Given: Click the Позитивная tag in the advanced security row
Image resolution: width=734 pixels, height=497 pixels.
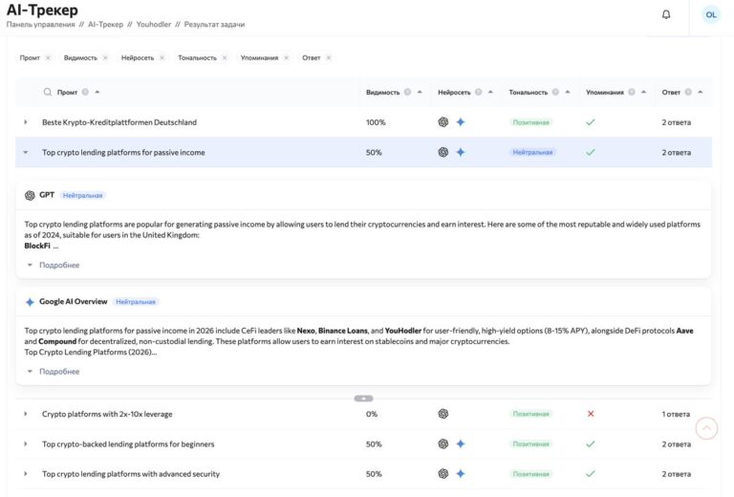Looking at the screenshot, I should [x=530, y=474].
